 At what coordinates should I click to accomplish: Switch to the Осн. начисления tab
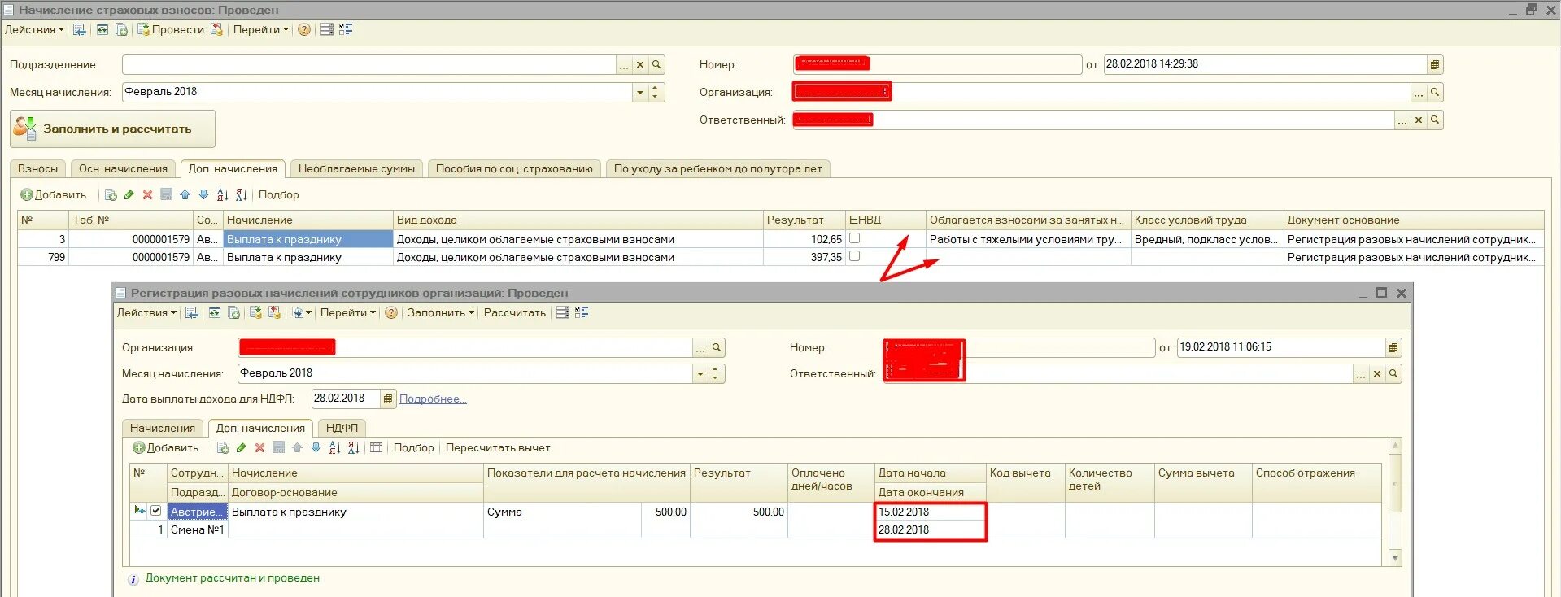point(123,168)
